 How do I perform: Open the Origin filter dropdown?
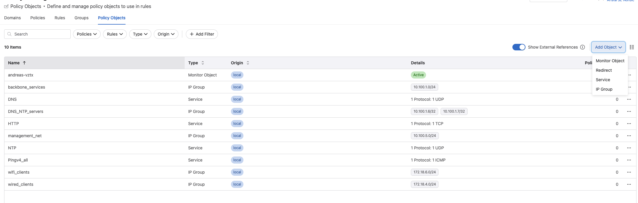click(x=166, y=34)
